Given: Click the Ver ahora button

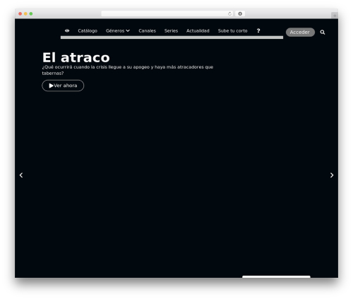Looking at the screenshot, I should [63, 86].
